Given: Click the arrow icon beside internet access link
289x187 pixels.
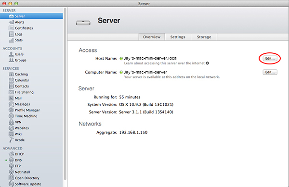Looking at the screenshot, I should [207, 63].
